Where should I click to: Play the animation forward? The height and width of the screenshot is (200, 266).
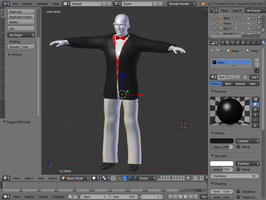[x=185, y=197]
